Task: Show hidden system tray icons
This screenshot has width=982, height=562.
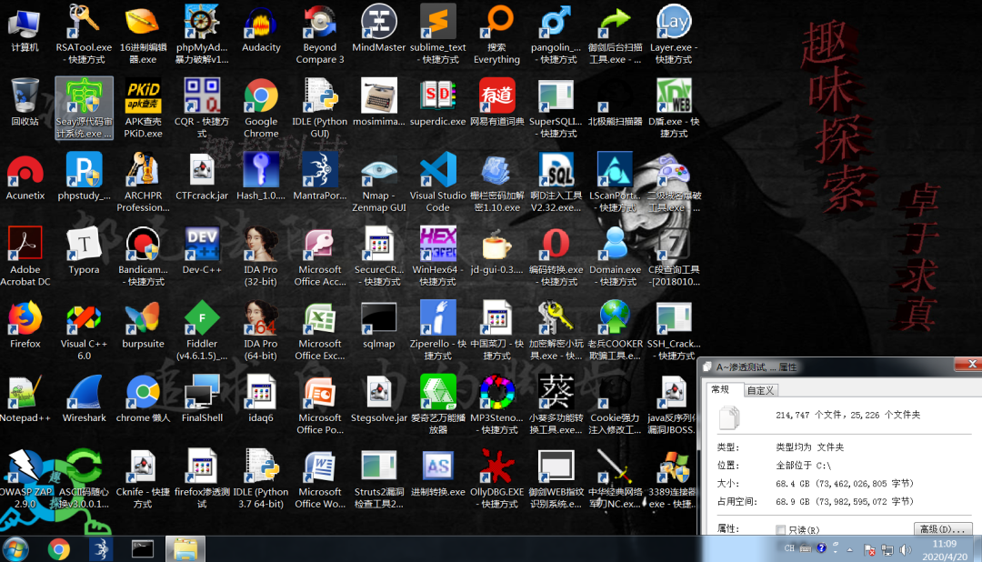Action: click(x=850, y=549)
